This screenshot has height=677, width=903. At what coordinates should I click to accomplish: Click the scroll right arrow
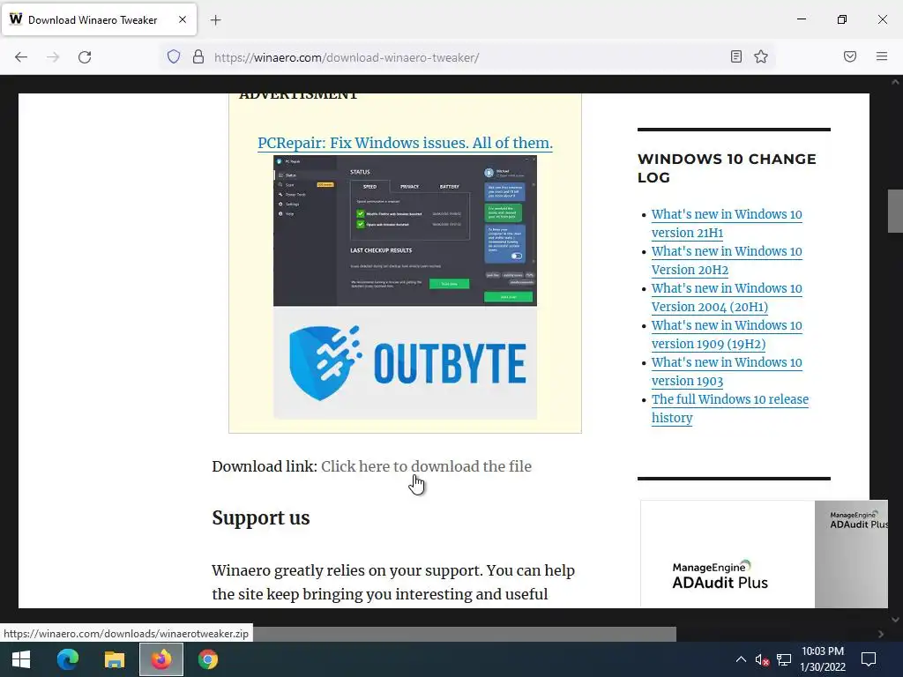pos(881,634)
